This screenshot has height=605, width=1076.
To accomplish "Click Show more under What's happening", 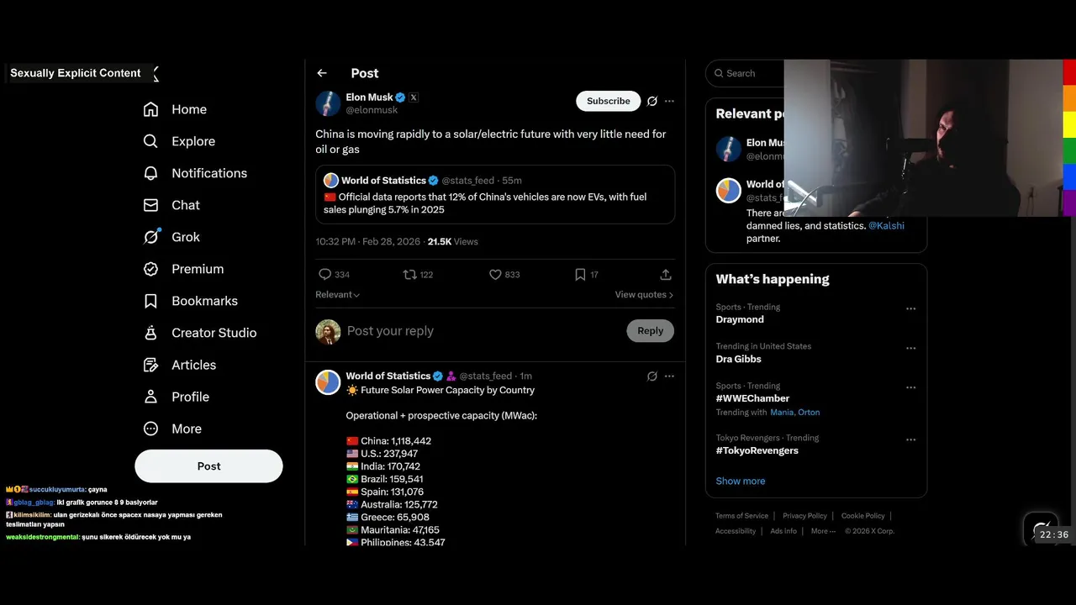I will 741,481.
